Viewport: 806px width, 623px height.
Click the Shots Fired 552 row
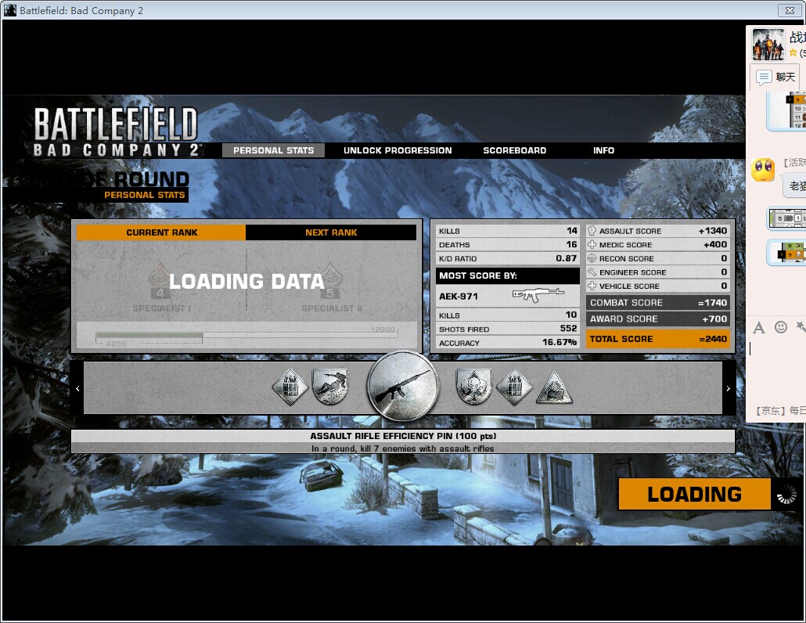point(508,329)
